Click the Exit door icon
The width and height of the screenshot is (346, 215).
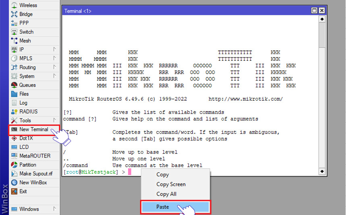14,191
